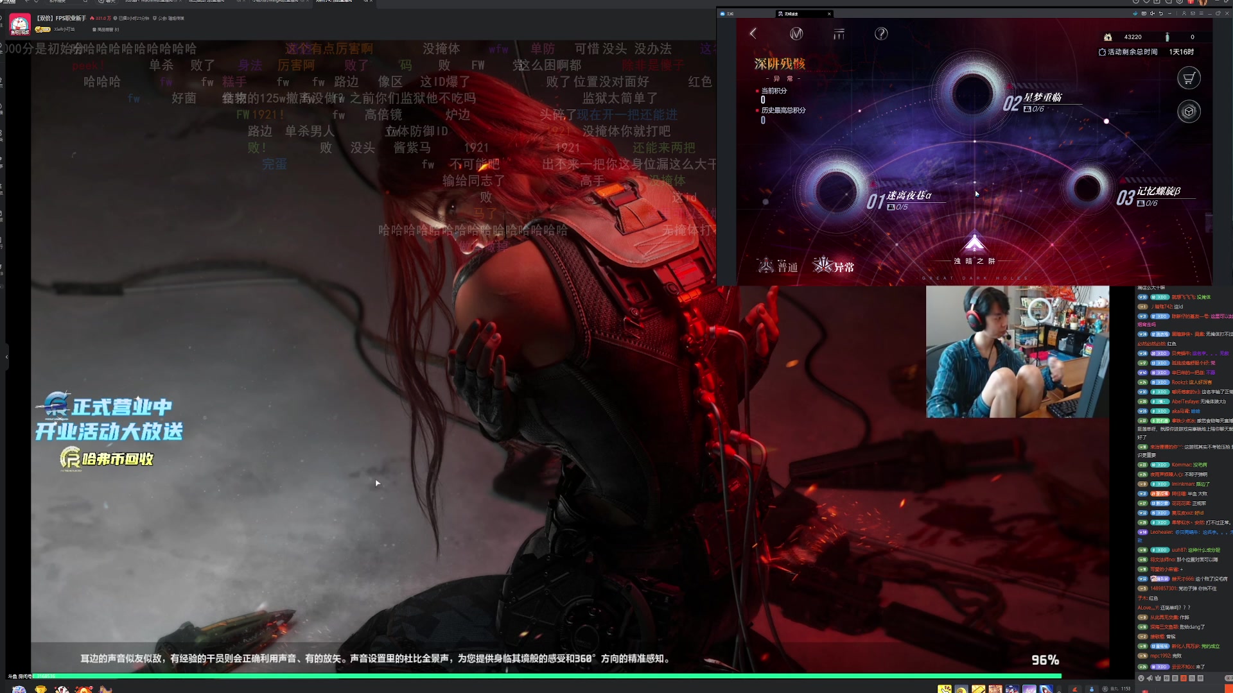
Task: Click the fourth gift icon in bottom-left bar
Action: (84, 689)
